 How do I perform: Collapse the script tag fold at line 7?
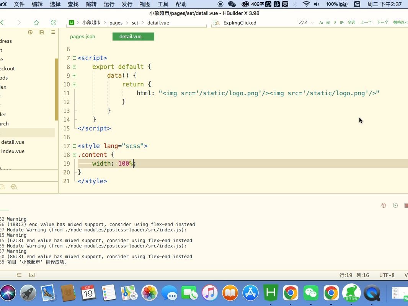coord(74,58)
